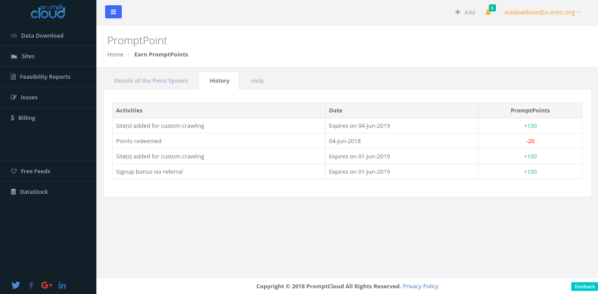Open the Google Plus social icon
The image size is (598, 294).
tap(47, 285)
